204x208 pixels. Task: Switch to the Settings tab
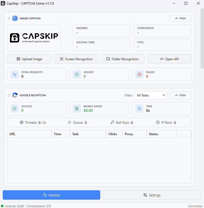pyautogui.click(x=152, y=195)
